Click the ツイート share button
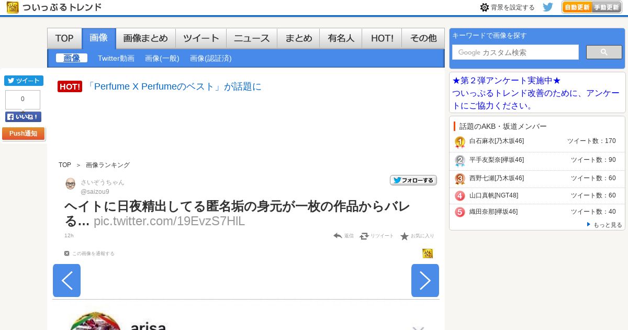628x330 pixels. [24, 81]
